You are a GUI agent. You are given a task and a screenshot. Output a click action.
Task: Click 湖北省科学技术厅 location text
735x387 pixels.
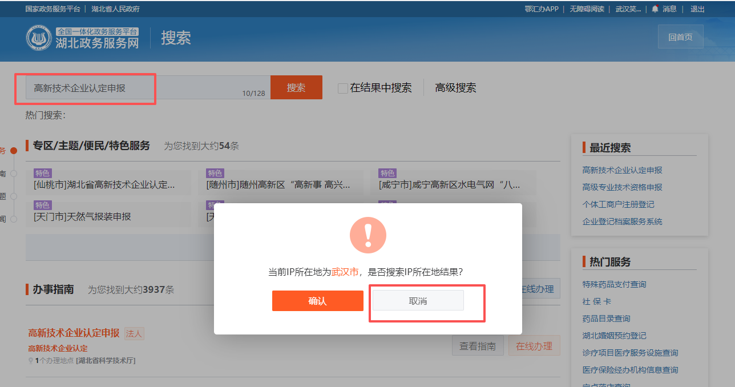pos(106,361)
